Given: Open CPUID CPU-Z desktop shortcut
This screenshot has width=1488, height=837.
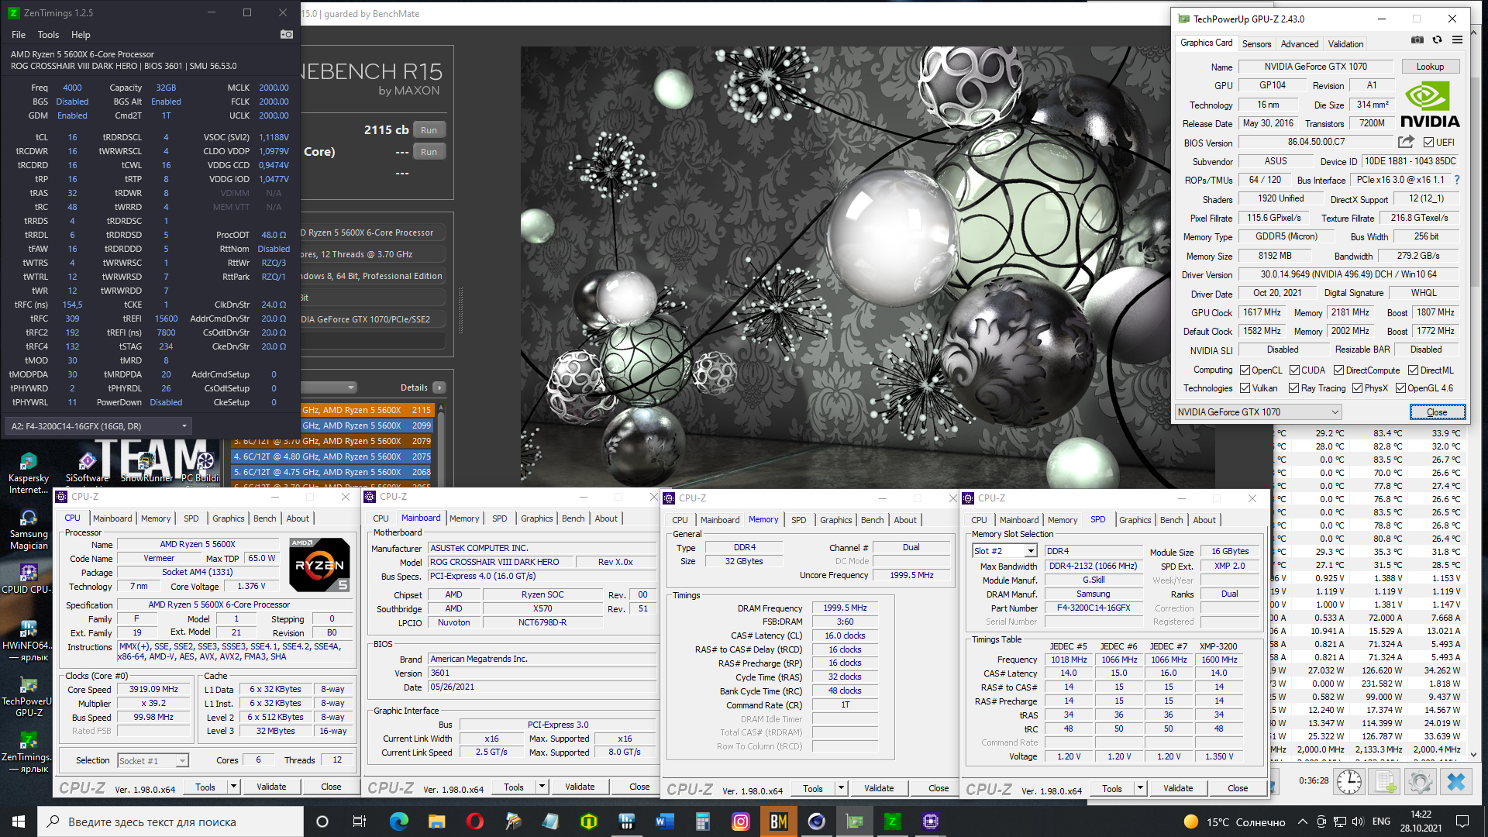Looking at the screenshot, I should 29,578.
